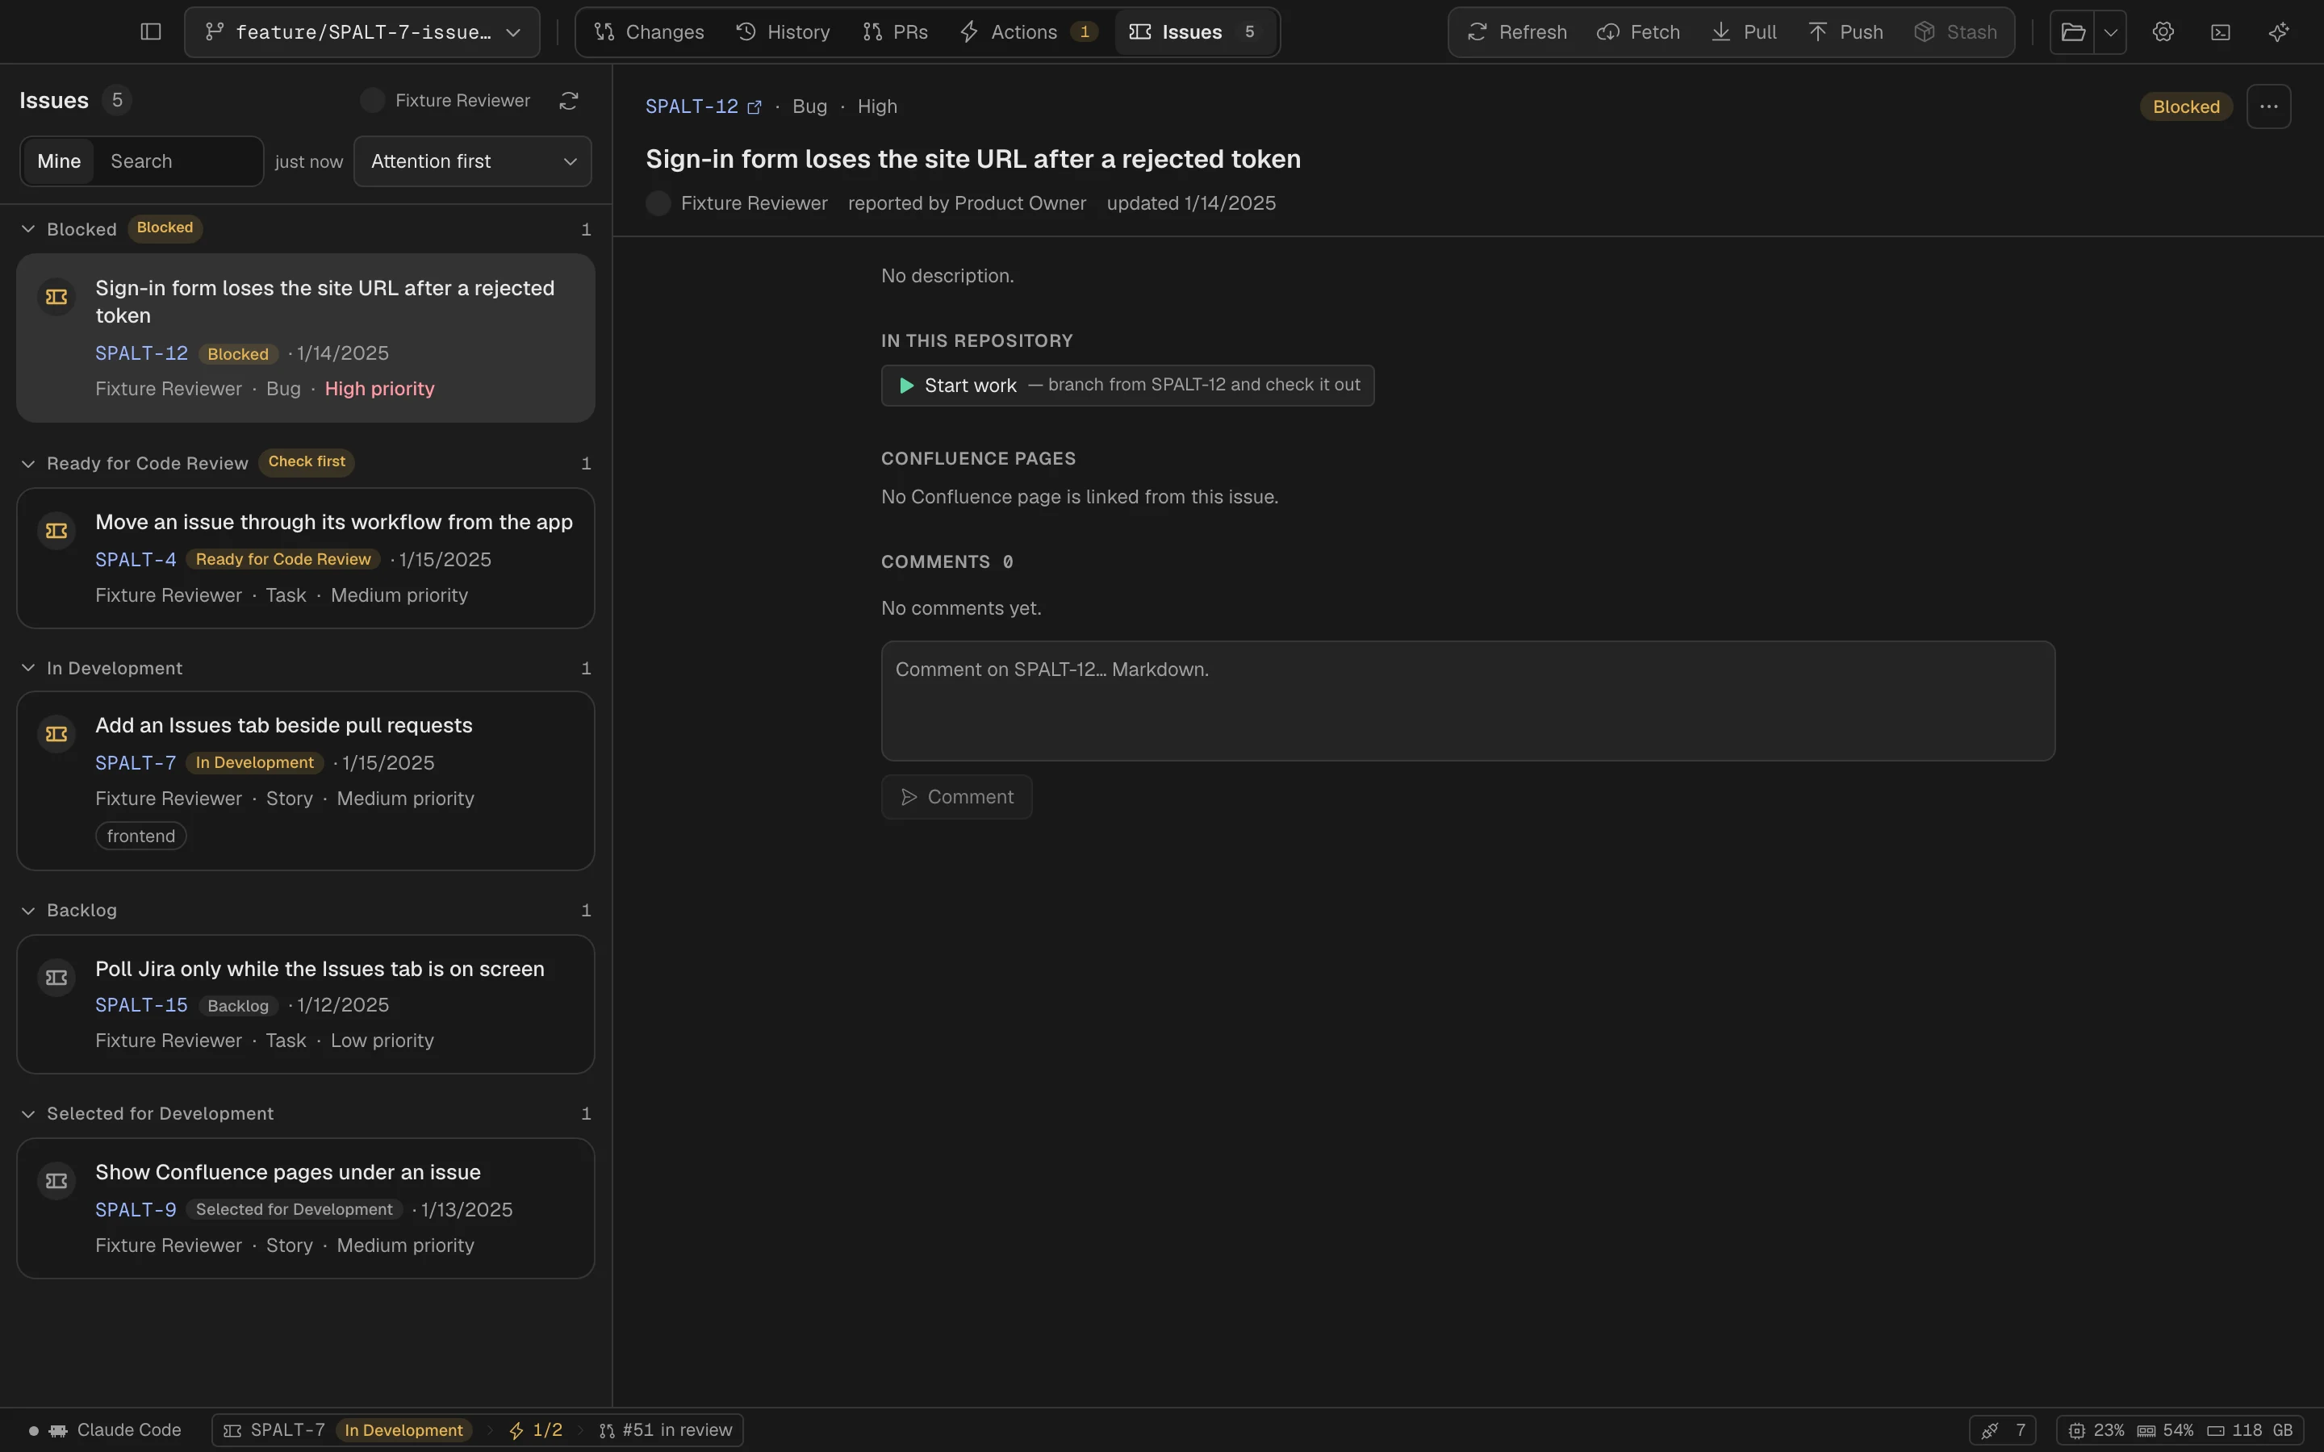
Task: Click the Push button
Action: [1845, 31]
